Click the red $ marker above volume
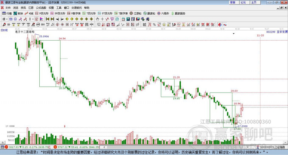288x155 pixels. pyautogui.click(x=65, y=126)
